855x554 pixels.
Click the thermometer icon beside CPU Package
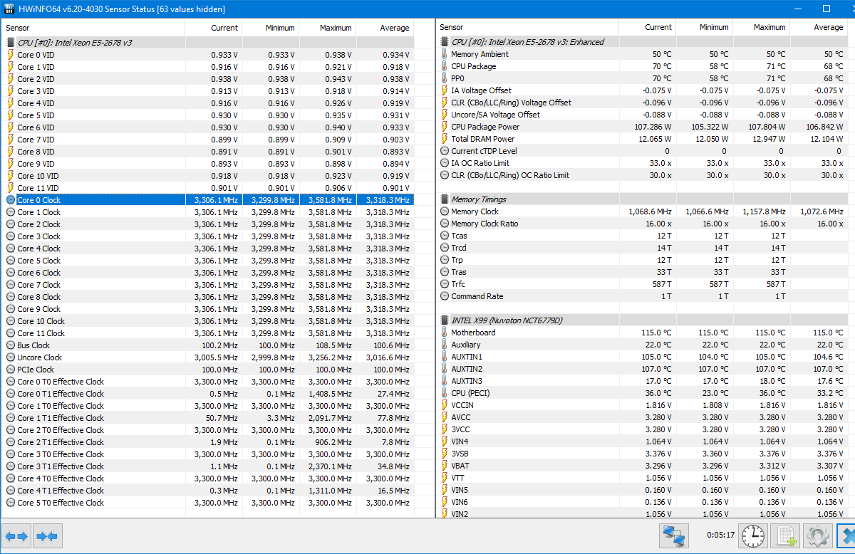(x=445, y=66)
